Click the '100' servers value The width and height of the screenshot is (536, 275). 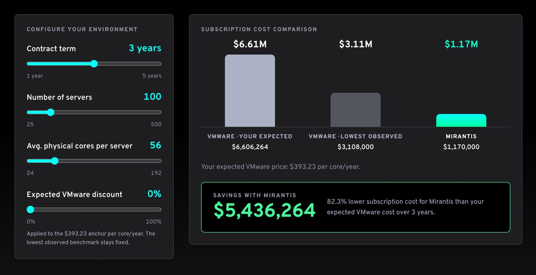point(152,96)
